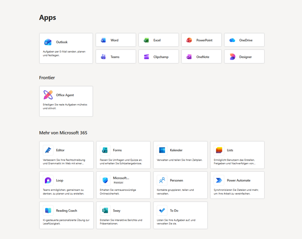Open OneDrive cloud icon
The width and height of the screenshot is (302, 239).
(x=232, y=40)
